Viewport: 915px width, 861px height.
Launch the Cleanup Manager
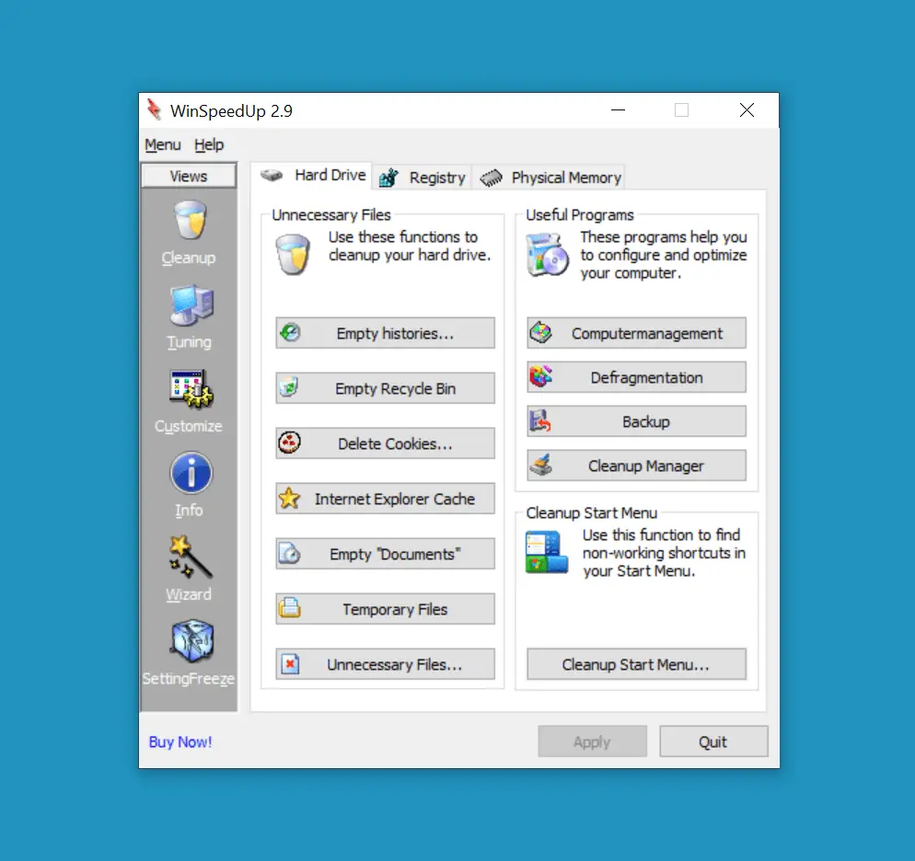click(x=637, y=465)
